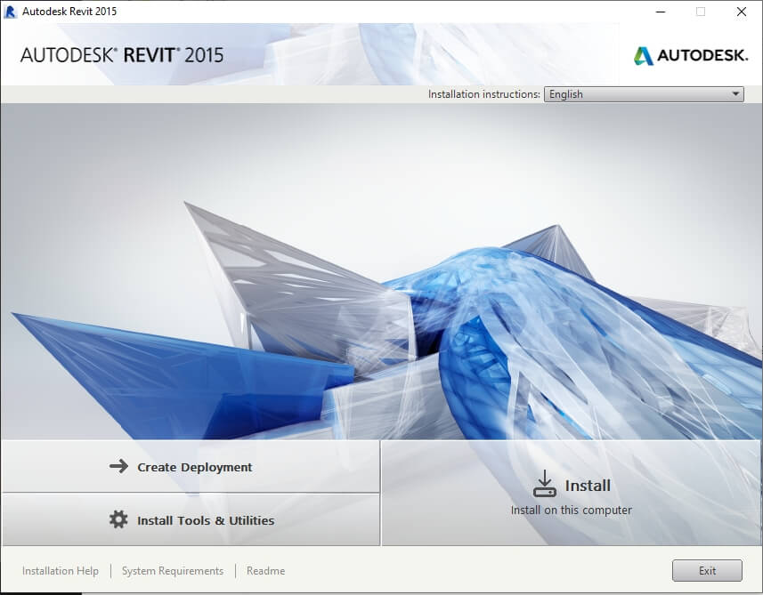Viewport: 763px width, 595px height.
Task: Click the gear icon for Install Tools & Utilities
Action: [x=118, y=520]
